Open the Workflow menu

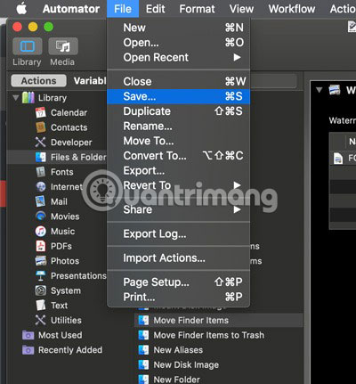pos(292,9)
